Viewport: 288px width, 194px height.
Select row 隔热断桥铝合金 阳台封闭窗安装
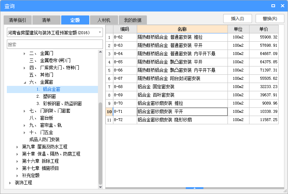182,78
